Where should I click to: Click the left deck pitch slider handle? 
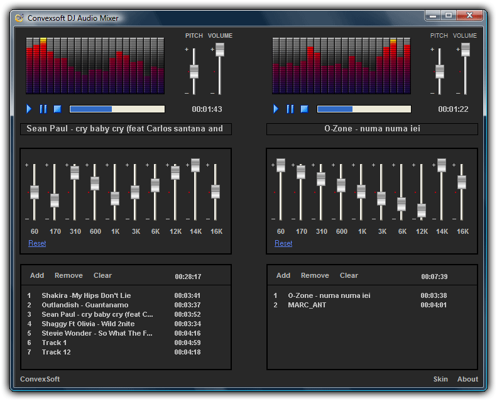coord(194,72)
